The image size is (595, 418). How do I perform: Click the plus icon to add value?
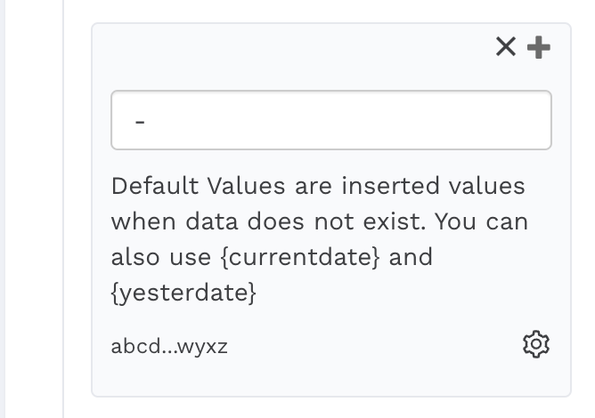click(x=539, y=47)
